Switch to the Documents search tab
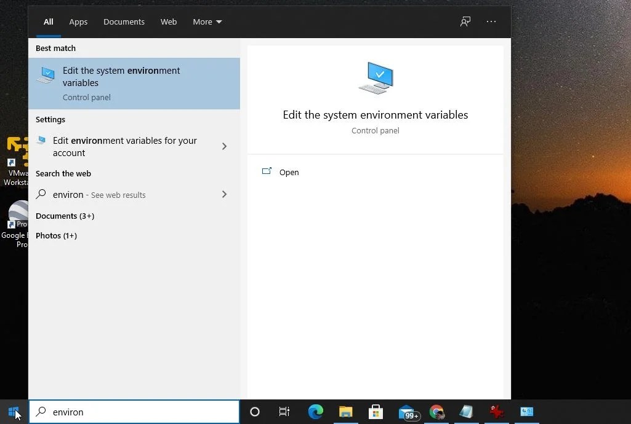 pos(124,22)
